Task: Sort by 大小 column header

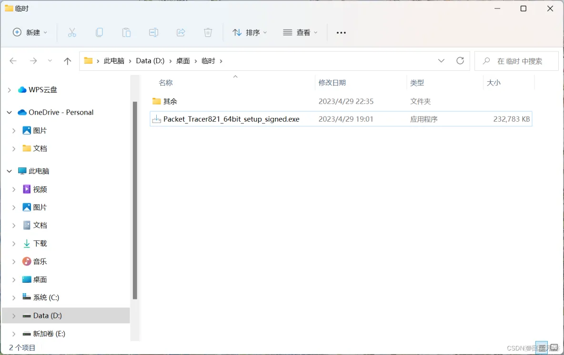Action: (493, 83)
